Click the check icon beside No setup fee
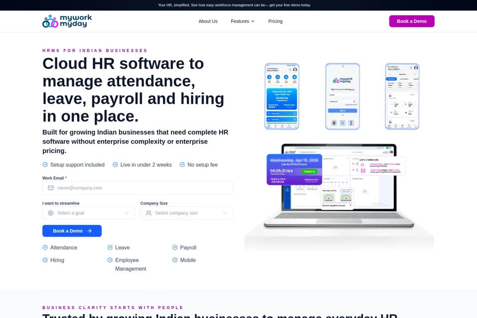This screenshot has width=477, height=318. click(x=182, y=164)
